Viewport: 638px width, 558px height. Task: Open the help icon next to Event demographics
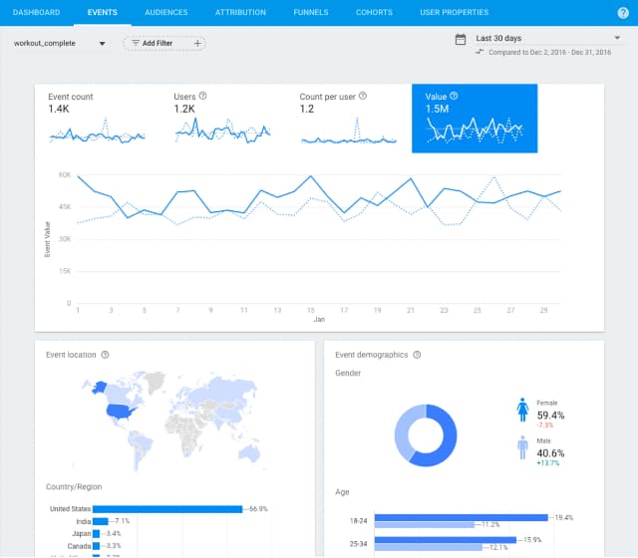pos(417,355)
